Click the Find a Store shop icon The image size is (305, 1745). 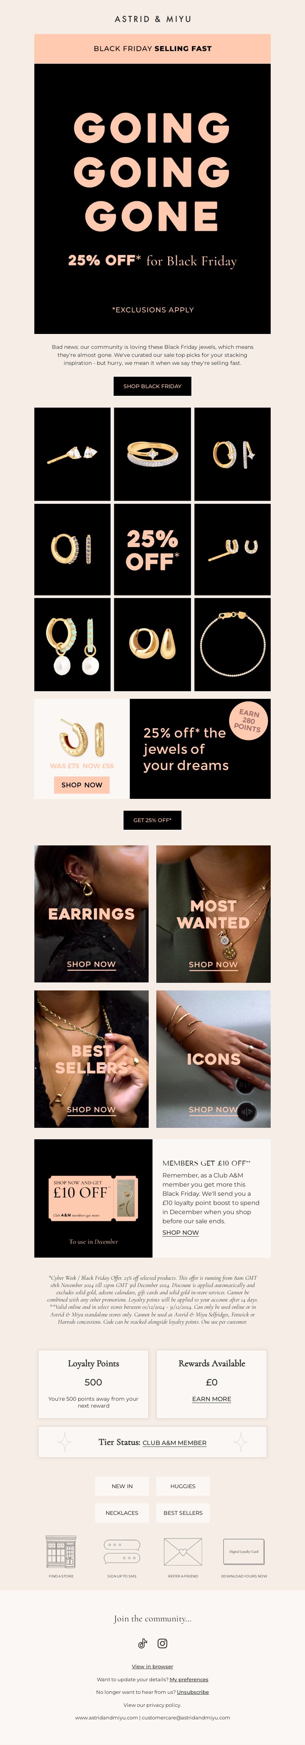(x=61, y=1551)
